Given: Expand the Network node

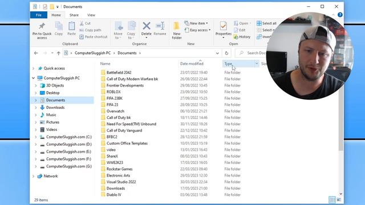Looking at the screenshot, I should (x=33, y=176).
